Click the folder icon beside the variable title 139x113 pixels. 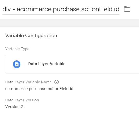(127, 9)
